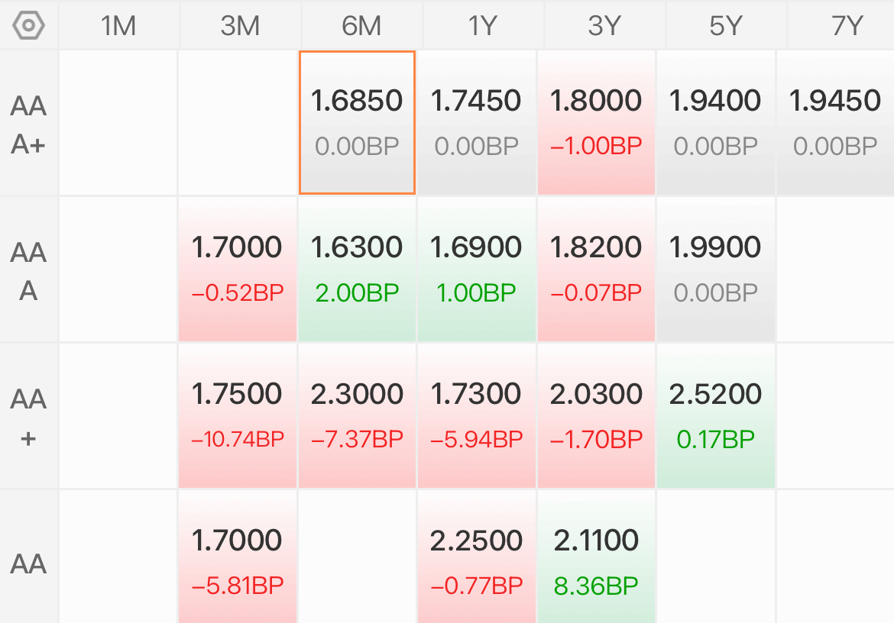Viewport: 894px width, 623px height.
Task: Select the 3M tenor column header
Action: tap(240, 26)
